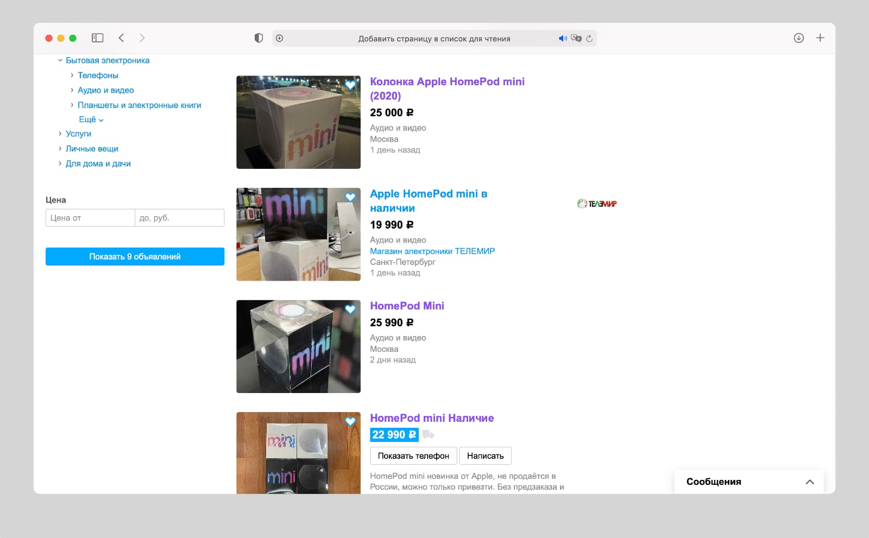The height and width of the screenshot is (538, 869).
Task: Reload the current page
Action: pyautogui.click(x=589, y=39)
